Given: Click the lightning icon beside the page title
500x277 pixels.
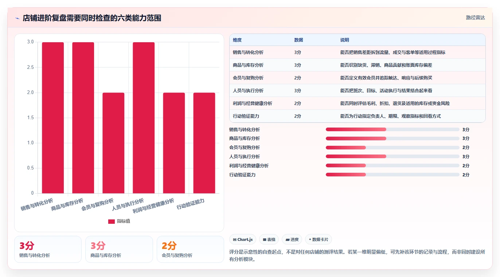Looking at the screenshot, I should tap(17, 18).
